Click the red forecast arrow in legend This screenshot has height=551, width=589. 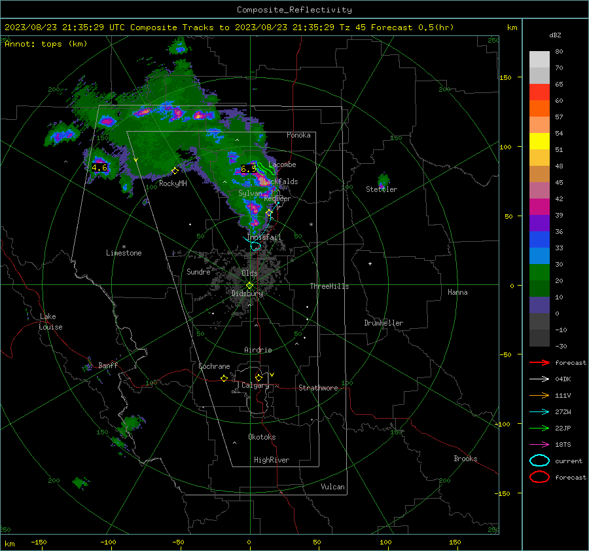[539, 362]
